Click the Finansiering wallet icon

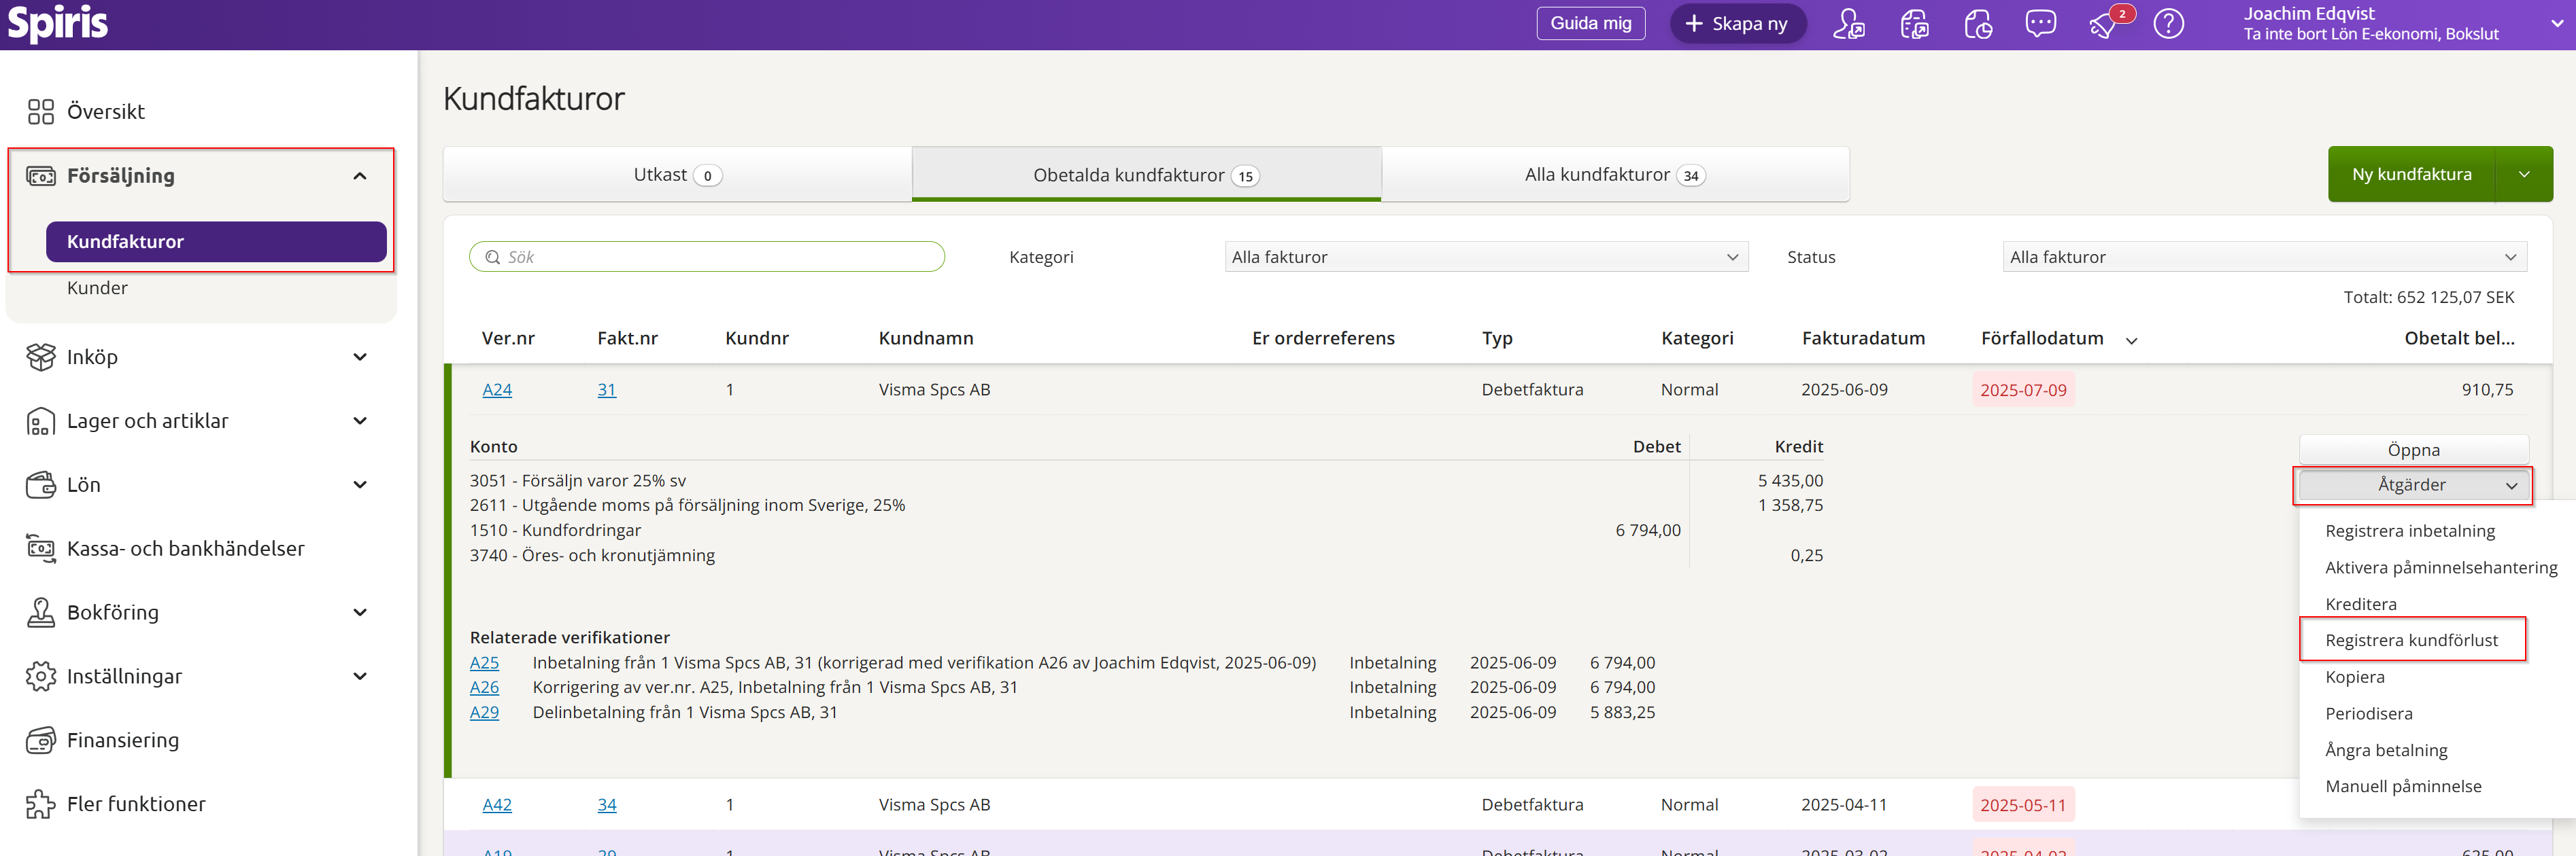tap(41, 740)
